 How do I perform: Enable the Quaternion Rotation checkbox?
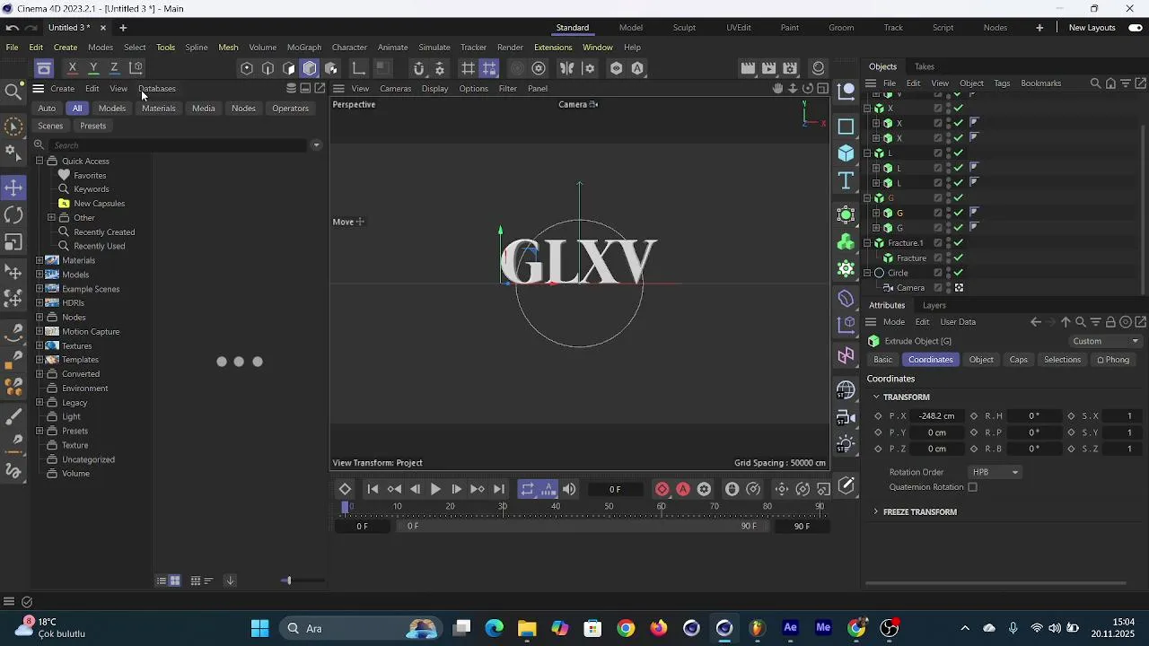coord(972,487)
